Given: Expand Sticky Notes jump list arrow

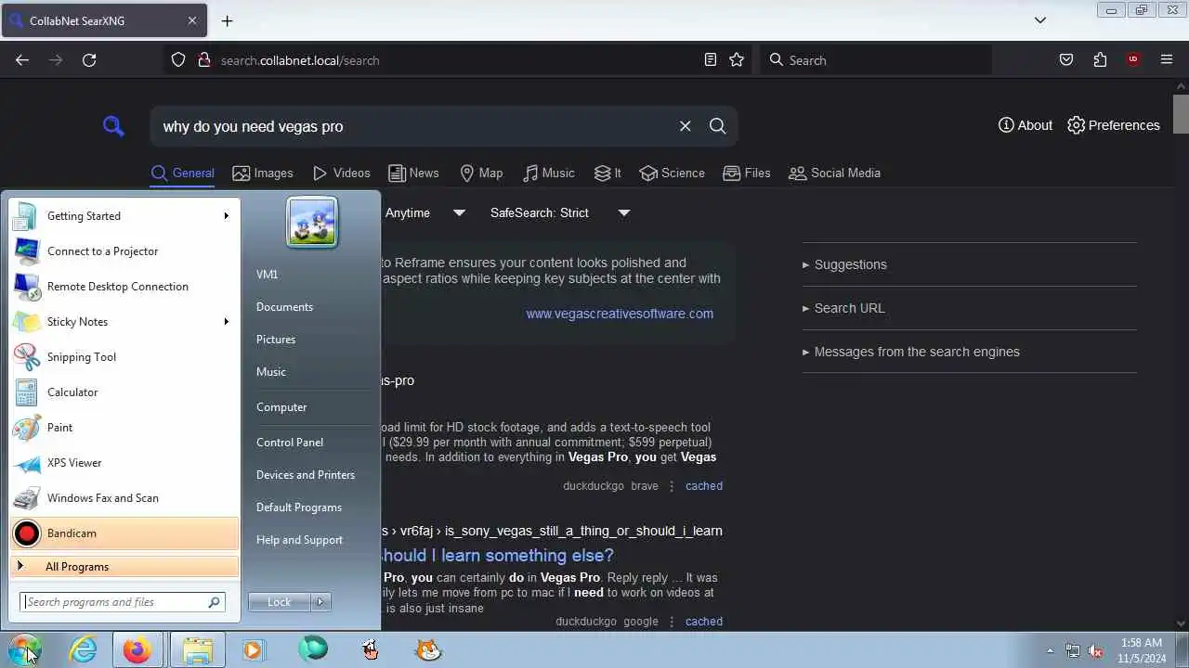Looking at the screenshot, I should tap(226, 321).
